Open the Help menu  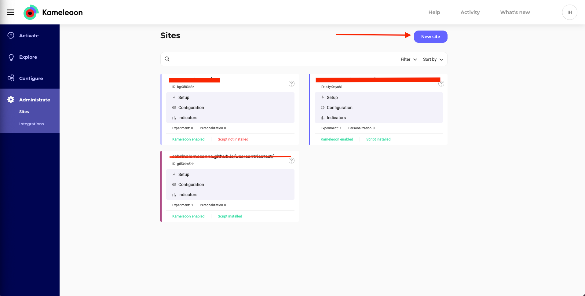tap(434, 12)
